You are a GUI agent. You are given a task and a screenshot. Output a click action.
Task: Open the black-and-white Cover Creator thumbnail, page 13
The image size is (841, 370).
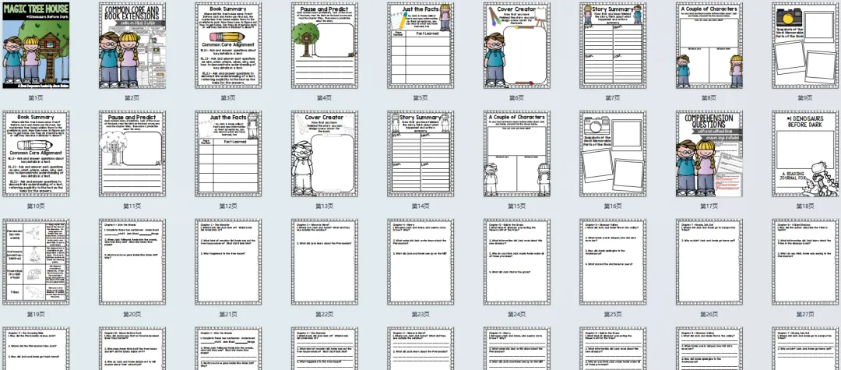[325, 154]
